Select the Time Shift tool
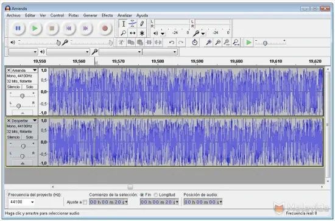Screen dimensions: 335x221 [132, 33]
